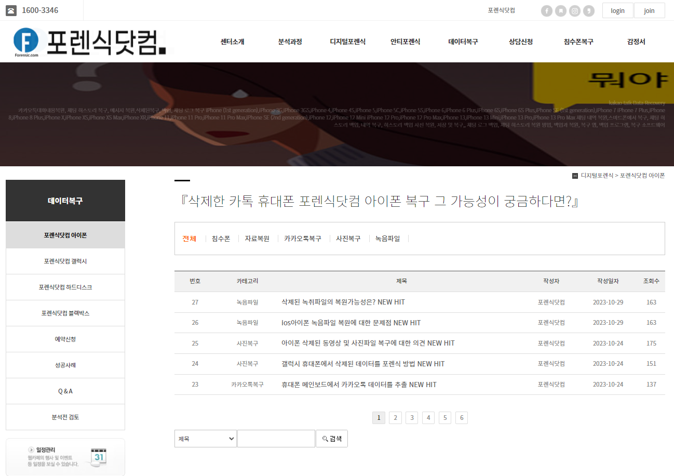The image size is (674, 476).
Task: Open 분석과정 in main navigation
Action: click(x=290, y=42)
